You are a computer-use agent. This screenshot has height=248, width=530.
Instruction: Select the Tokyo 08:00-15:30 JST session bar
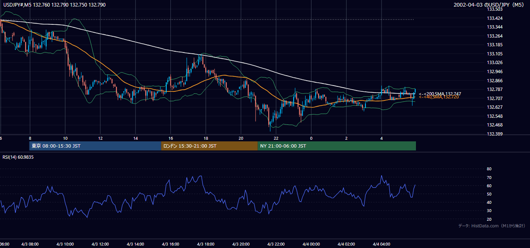coord(95,146)
